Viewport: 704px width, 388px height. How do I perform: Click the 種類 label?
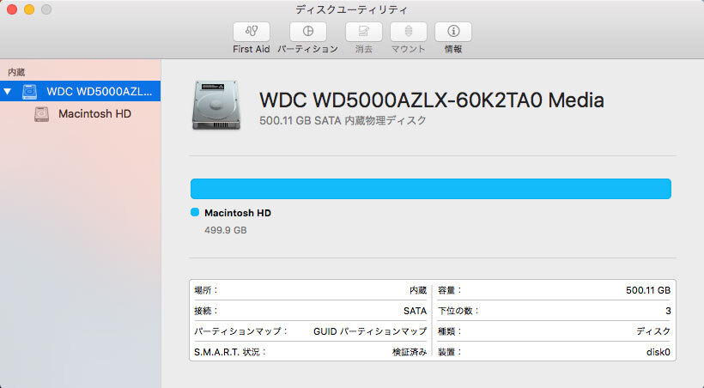click(x=449, y=331)
